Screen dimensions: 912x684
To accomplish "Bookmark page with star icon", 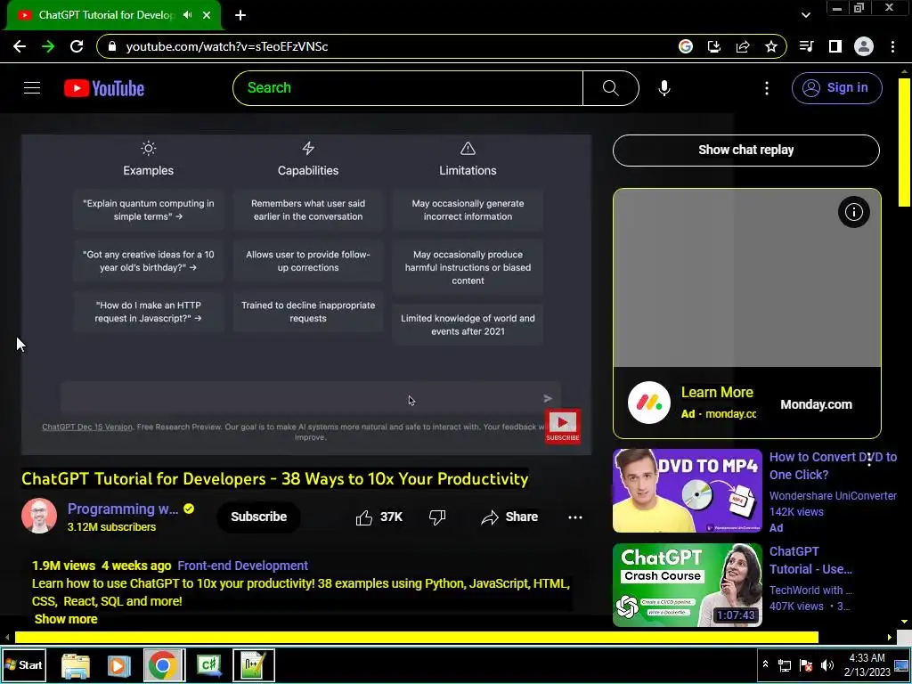I will pyautogui.click(x=771, y=46).
